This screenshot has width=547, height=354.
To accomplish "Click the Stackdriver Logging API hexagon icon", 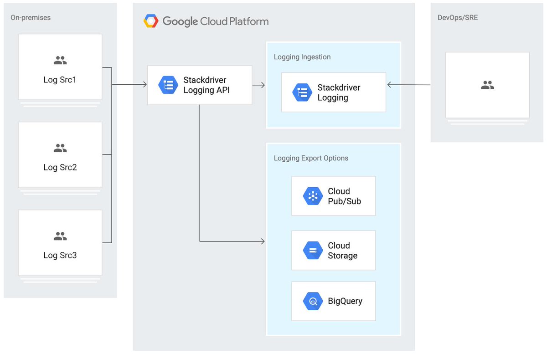I will (x=168, y=85).
